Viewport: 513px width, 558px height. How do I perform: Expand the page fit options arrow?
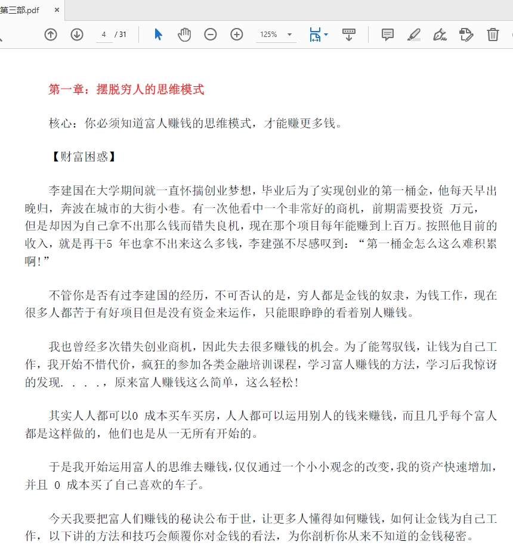pyautogui.click(x=326, y=35)
